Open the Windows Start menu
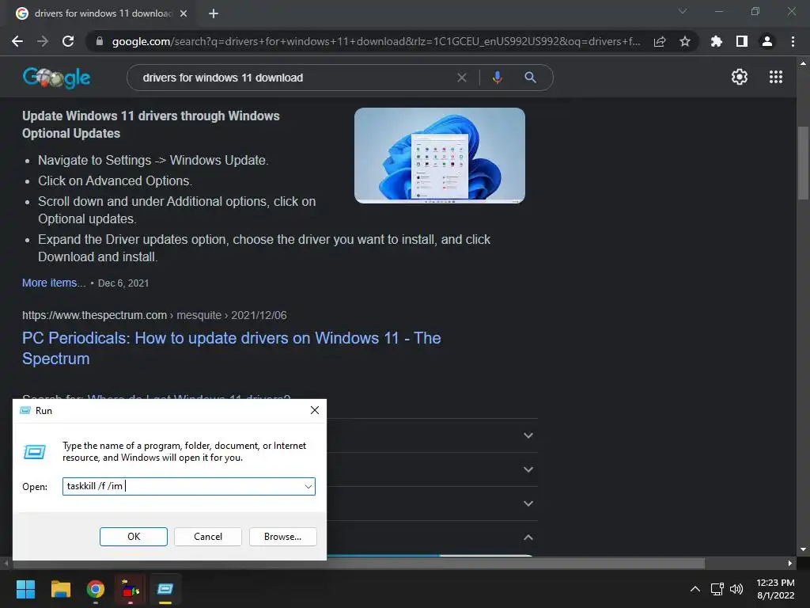810x608 pixels. click(25, 589)
